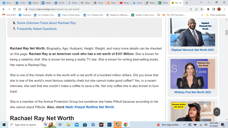The width and height of the screenshot is (228, 128).
Task: Open the For C Bodies Only bookmark
Action: pos(93,15)
